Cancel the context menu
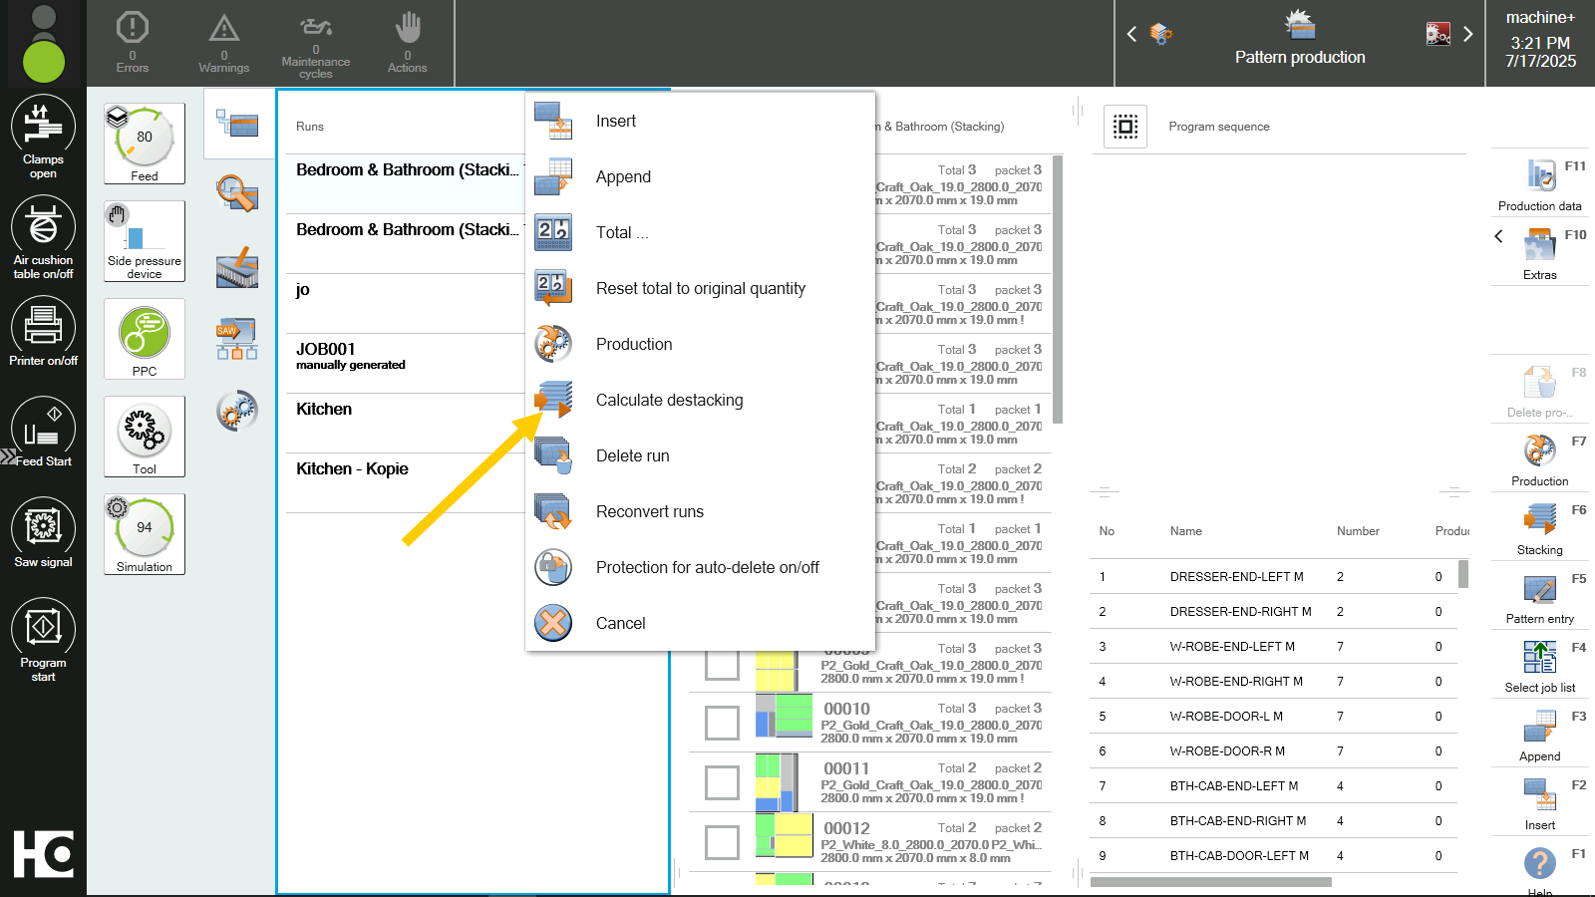 [700, 624]
